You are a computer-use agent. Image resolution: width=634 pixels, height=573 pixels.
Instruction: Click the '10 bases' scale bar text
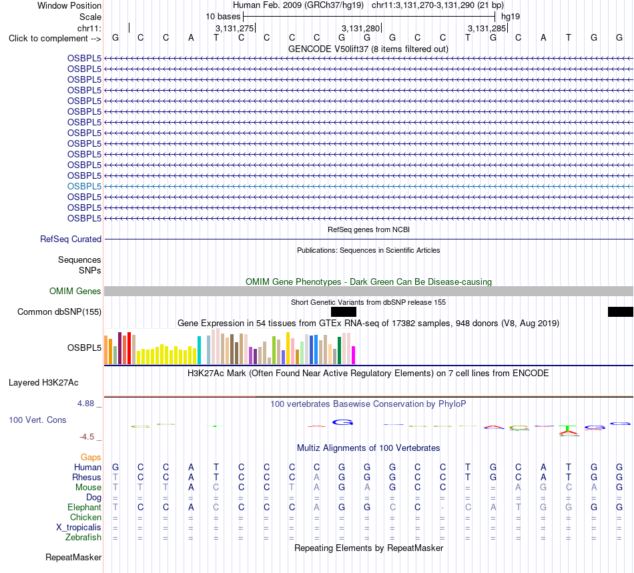[223, 17]
